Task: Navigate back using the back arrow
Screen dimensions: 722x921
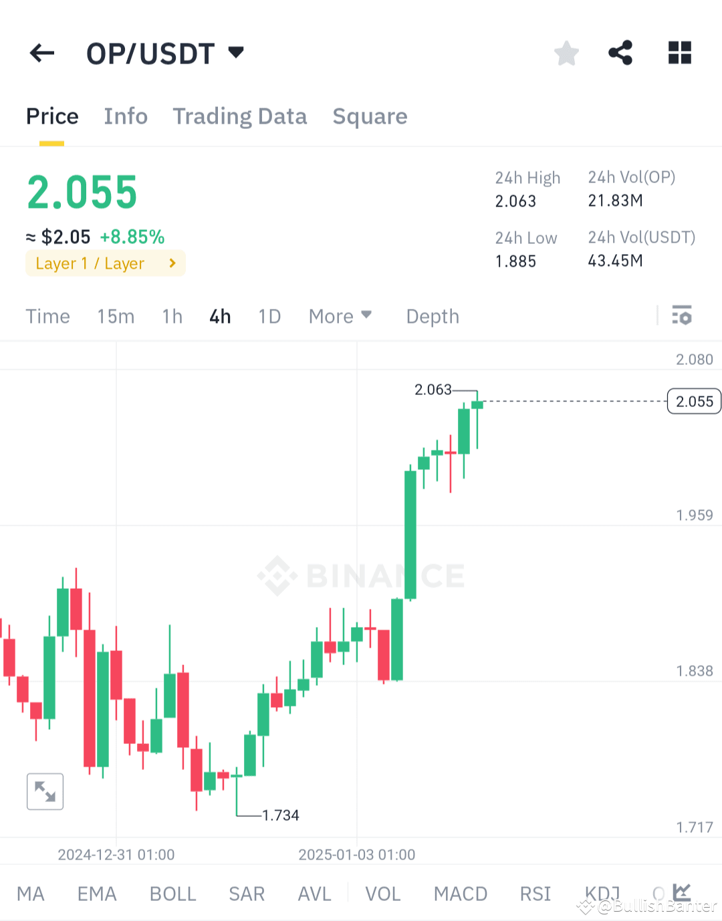Action: click(x=41, y=53)
